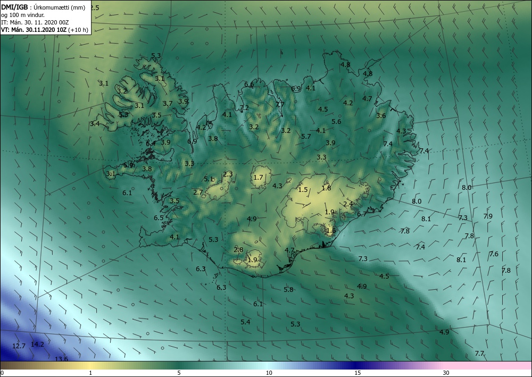Click the map value 2.4

click(x=348, y=204)
